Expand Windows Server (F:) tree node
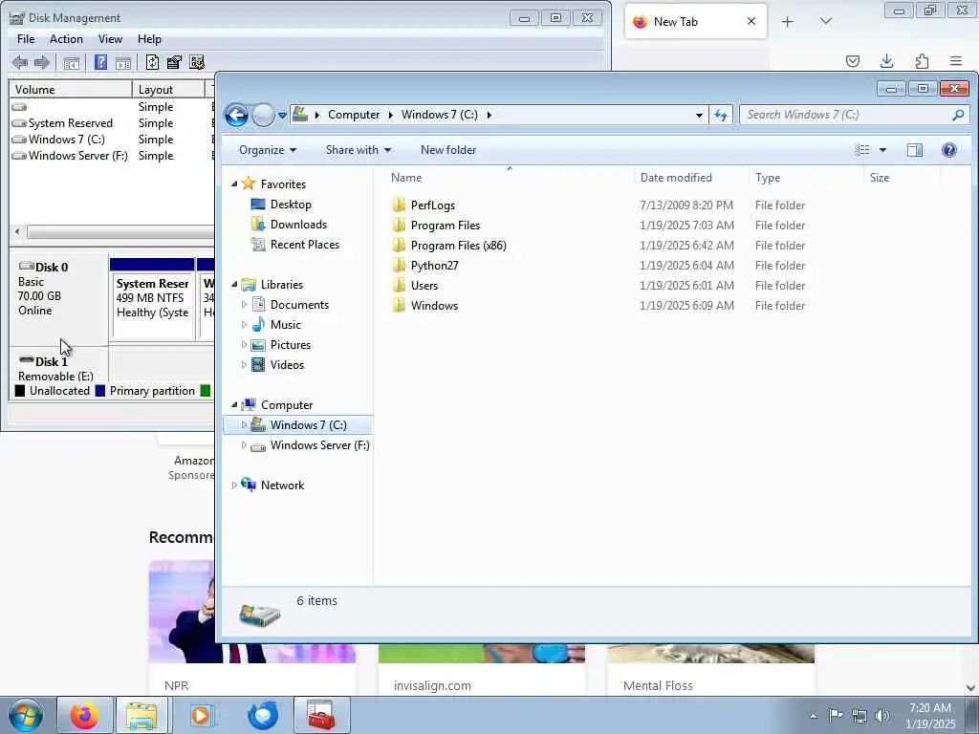This screenshot has width=979, height=734. click(x=244, y=445)
